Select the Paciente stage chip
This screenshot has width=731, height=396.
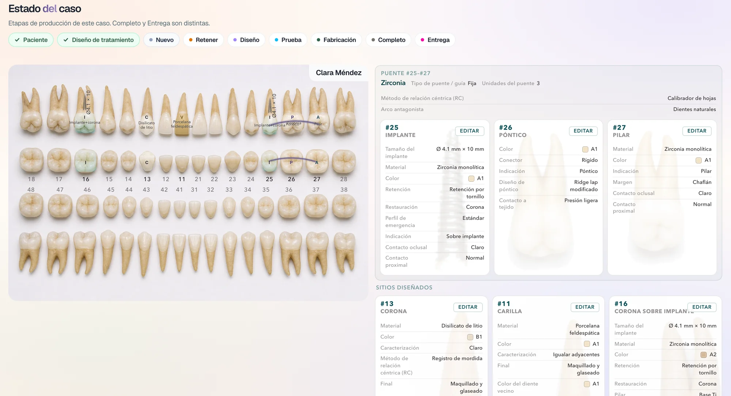click(31, 40)
